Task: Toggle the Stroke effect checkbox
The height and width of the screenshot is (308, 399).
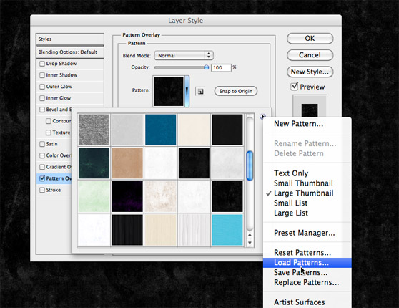Action: click(x=42, y=190)
